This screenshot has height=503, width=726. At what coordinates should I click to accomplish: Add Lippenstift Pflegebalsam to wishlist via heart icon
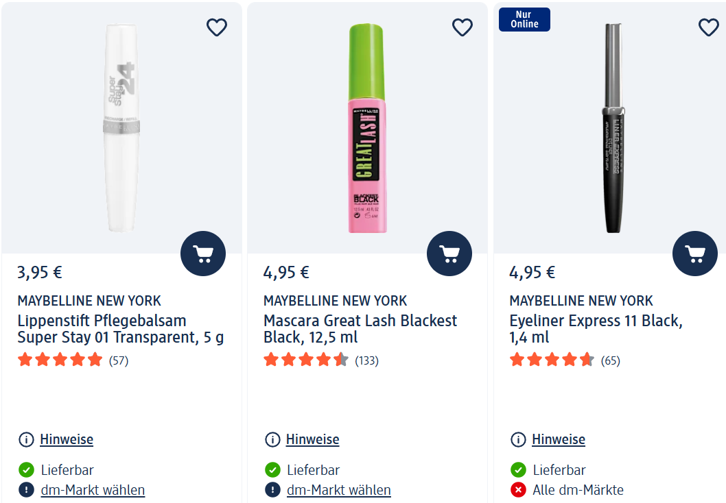[x=217, y=27]
